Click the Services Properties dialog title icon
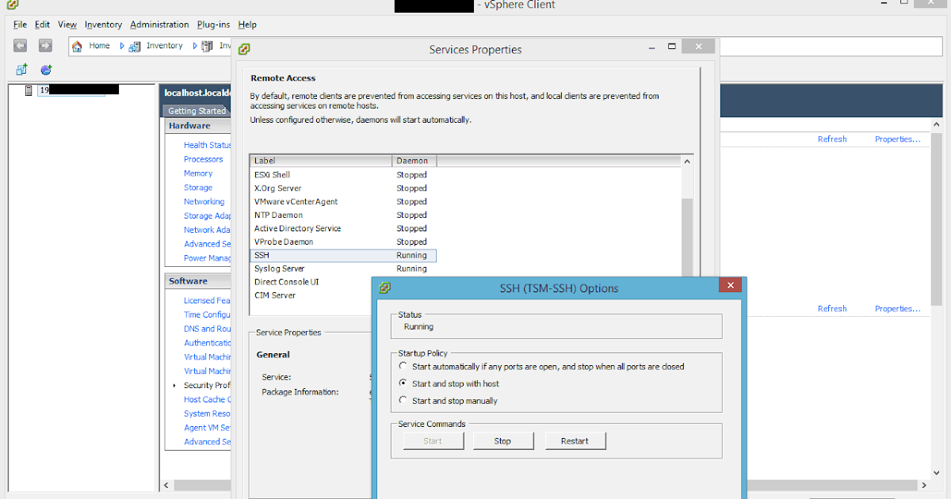This screenshot has height=499, width=951. 244,49
